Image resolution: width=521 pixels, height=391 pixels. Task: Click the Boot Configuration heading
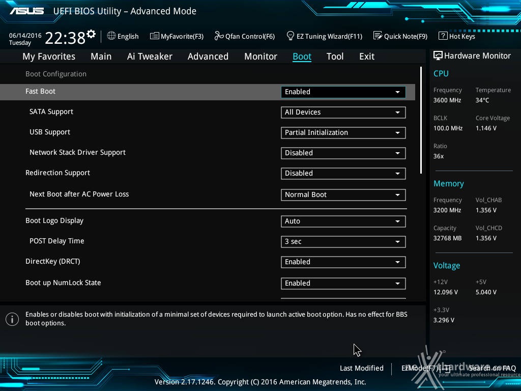tap(56, 74)
